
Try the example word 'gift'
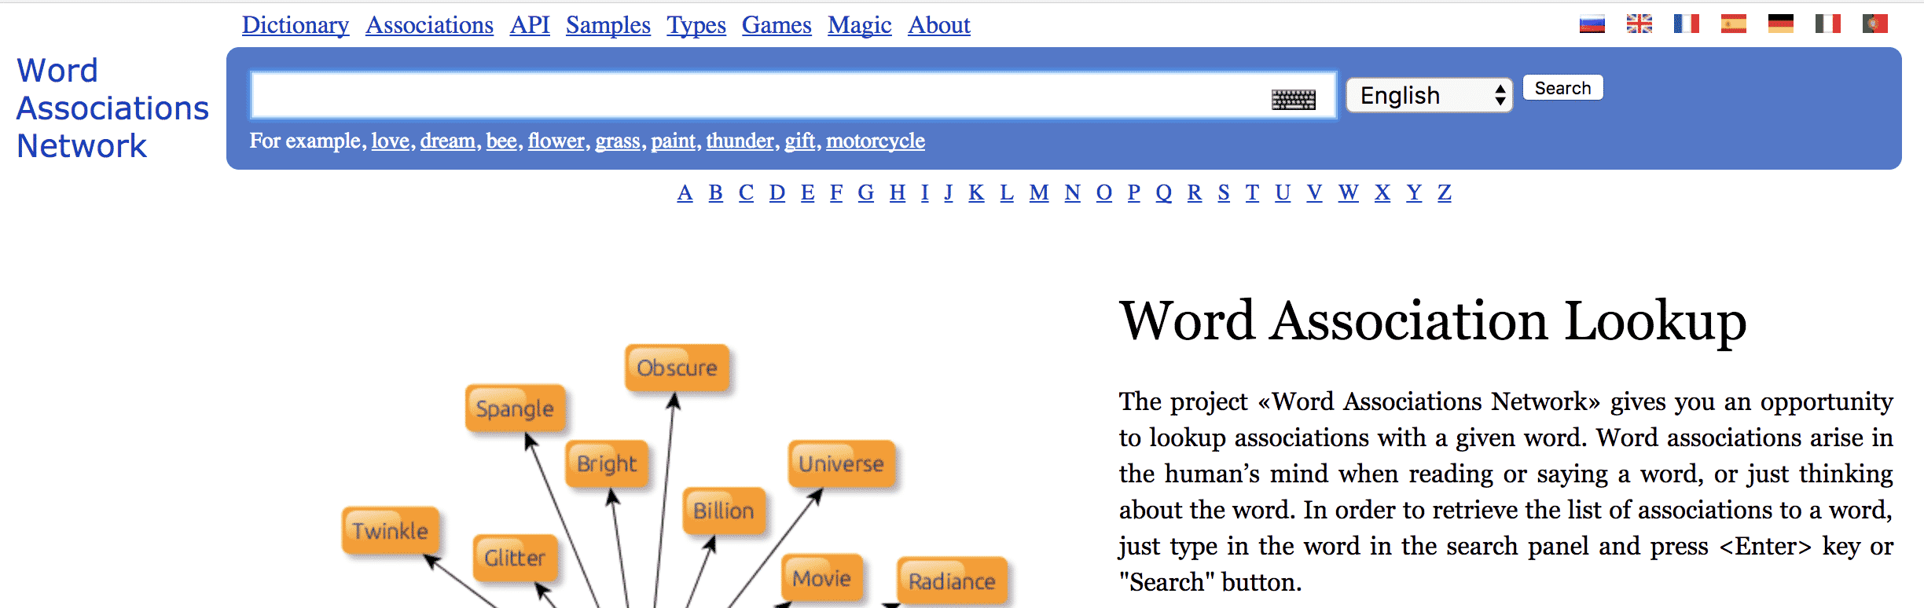[x=800, y=141]
